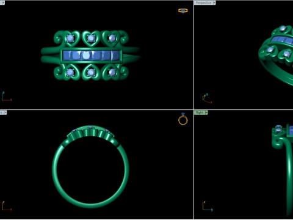Open the Perspective viewport dropdown arrow
The width and height of the screenshot is (293, 220).
tap(214, 2)
